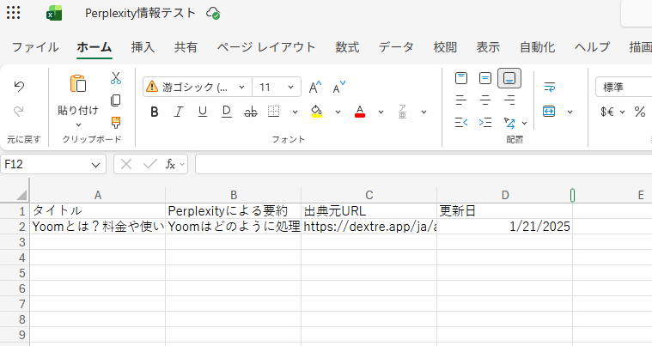Image resolution: width=652 pixels, height=346 pixels.
Task: Open phonetic guide dropdown arrow
Action: tap(423, 112)
